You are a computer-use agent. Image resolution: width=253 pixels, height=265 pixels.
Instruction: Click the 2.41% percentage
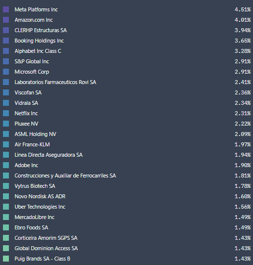click(243, 82)
